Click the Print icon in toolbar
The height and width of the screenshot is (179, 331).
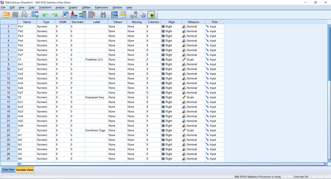pos(24,15)
